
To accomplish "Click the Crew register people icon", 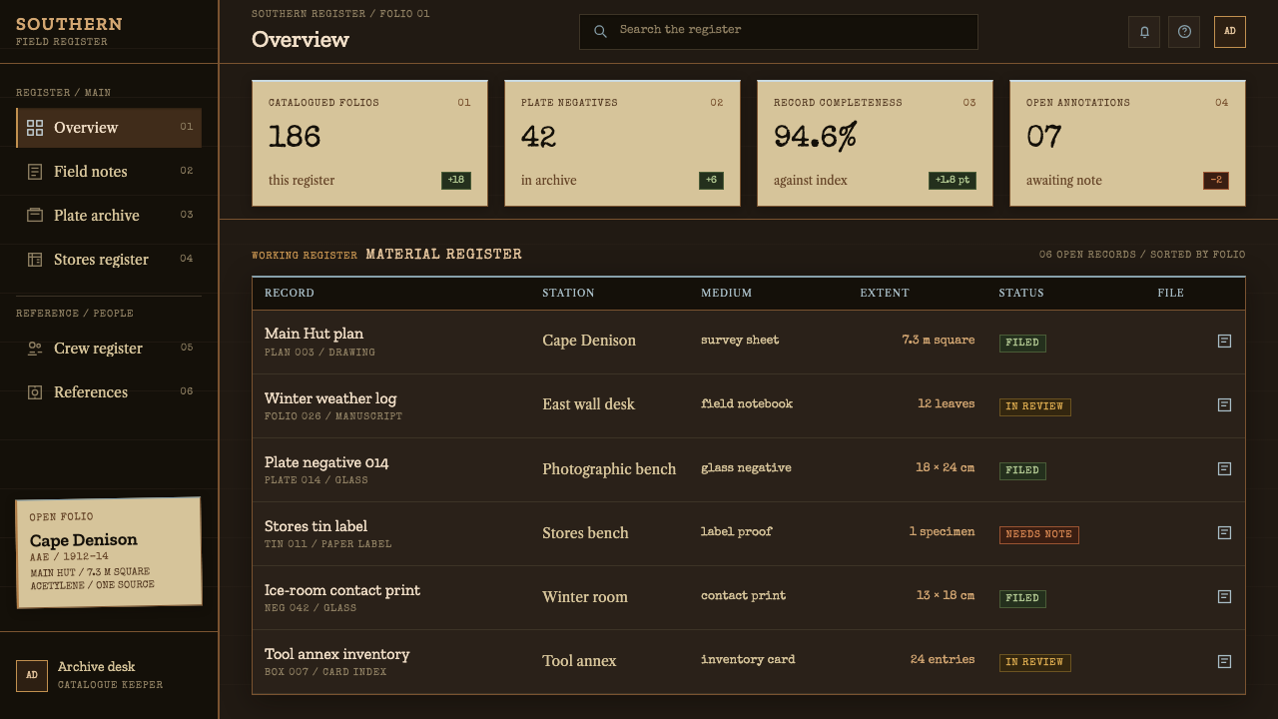I will click(x=35, y=349).
